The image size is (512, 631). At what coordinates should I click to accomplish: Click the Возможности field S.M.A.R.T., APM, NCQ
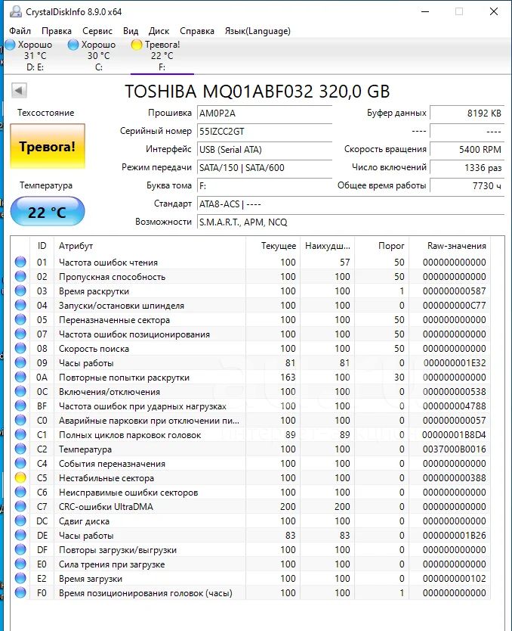tap(350, 222)
